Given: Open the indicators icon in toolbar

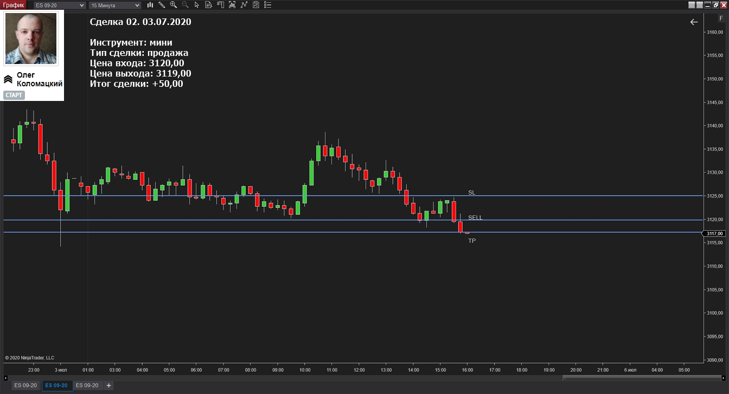Looking at the screenshot, I should 232,5.
